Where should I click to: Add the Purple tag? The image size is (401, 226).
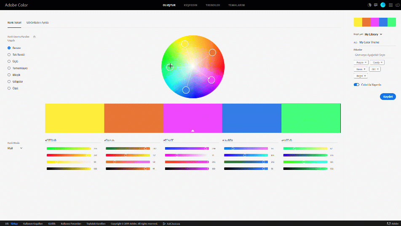click(361, 62)
